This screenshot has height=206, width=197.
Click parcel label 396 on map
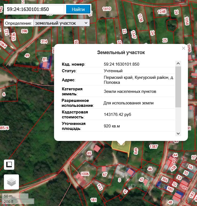(24, 31)
